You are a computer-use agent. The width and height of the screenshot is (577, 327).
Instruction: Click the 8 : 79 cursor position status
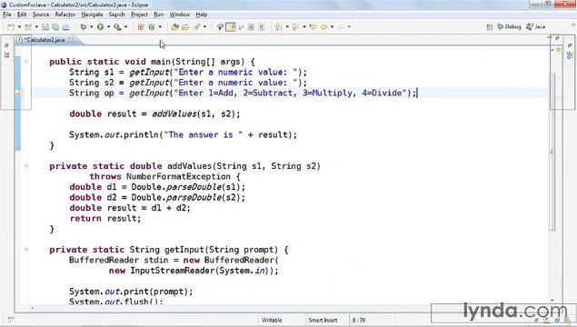pos(359,320)
